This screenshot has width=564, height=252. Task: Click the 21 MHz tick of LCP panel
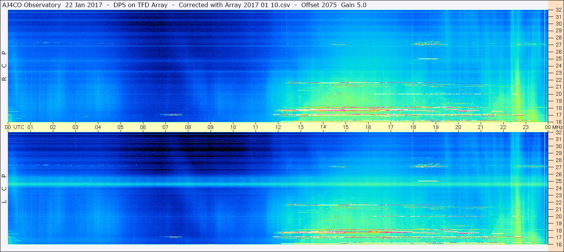(558, 209)
